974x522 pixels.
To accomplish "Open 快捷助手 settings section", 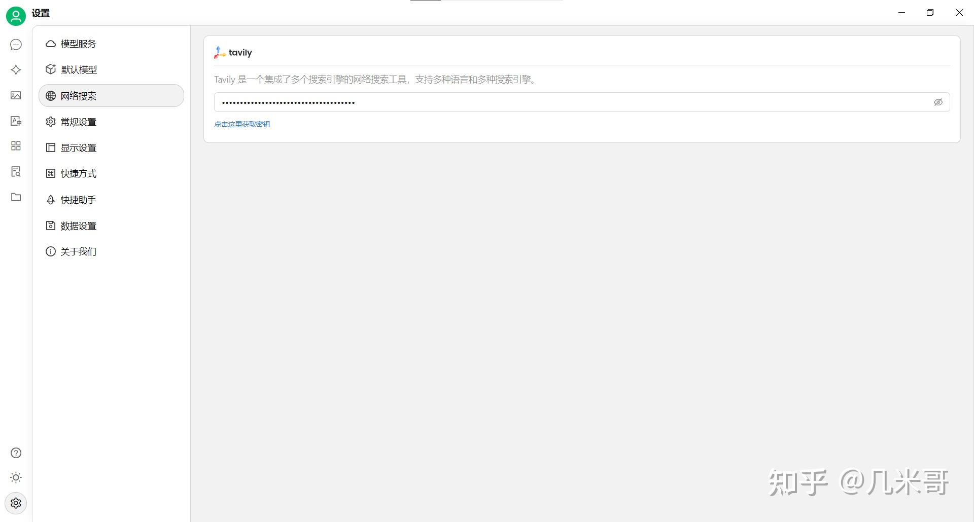I will 111,200.
